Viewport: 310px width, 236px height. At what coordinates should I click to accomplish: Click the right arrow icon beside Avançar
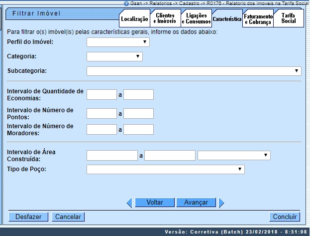click(221, 203)
